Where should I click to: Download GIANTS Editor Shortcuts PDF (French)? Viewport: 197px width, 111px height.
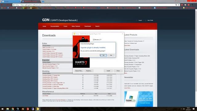pyautogui.click(x=53, y=57)
